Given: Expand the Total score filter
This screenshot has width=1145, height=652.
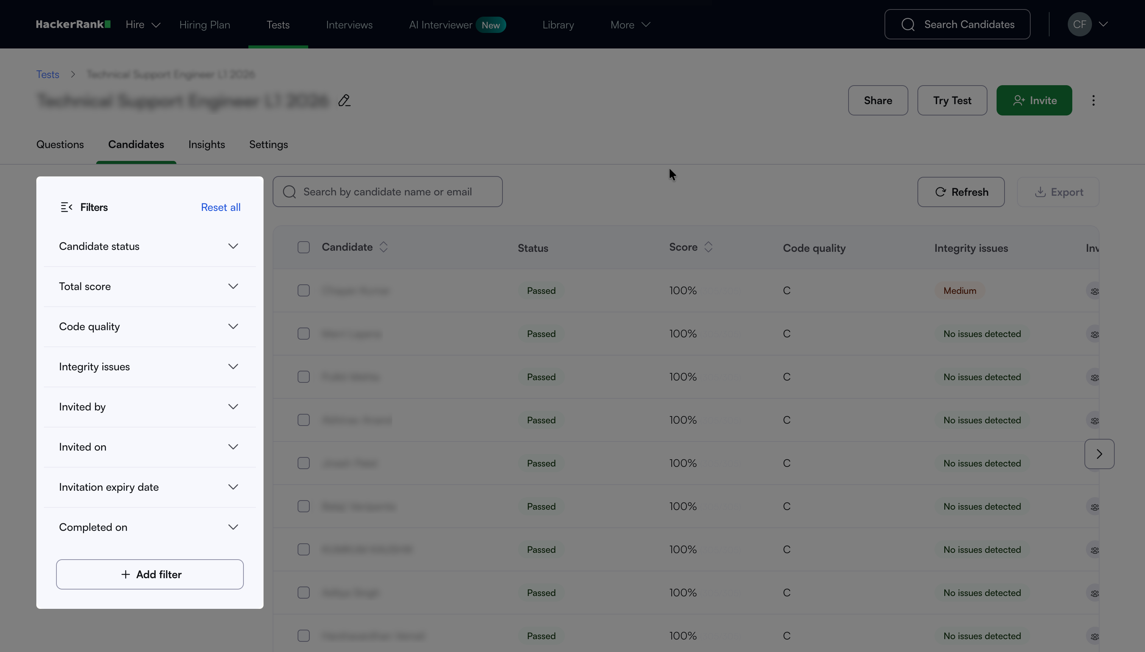Looking at the screenshot, I should coord(150,287).
